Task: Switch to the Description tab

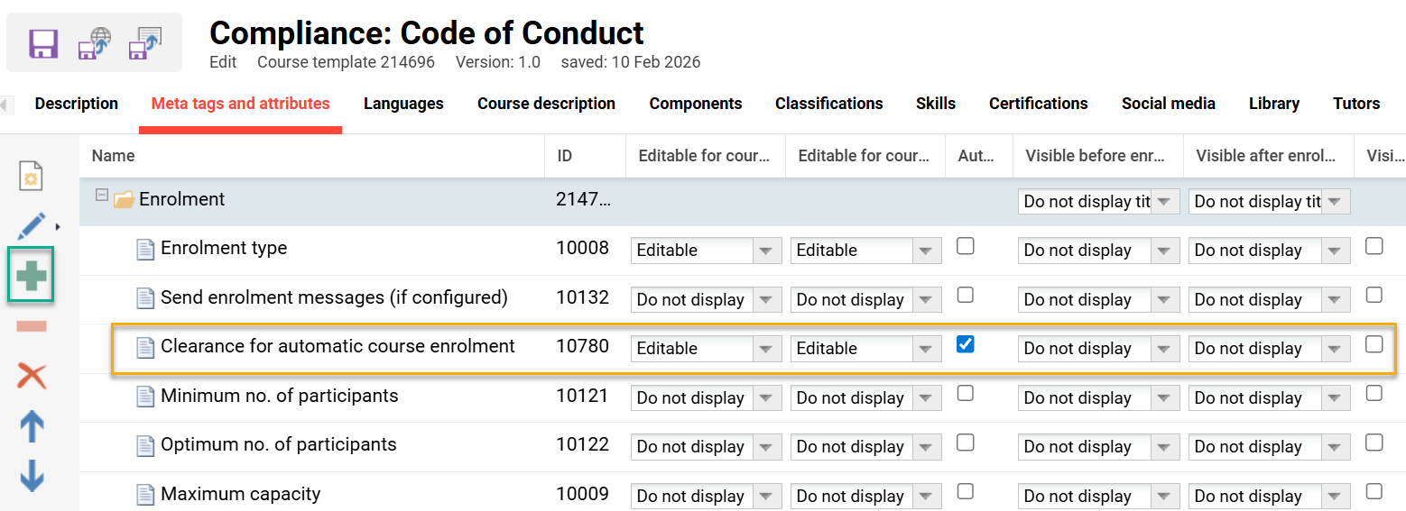Action: point(77,104)
